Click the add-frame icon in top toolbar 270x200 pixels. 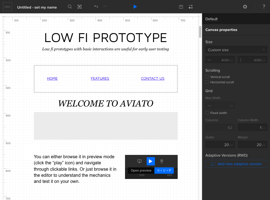[x=79, y=7]
